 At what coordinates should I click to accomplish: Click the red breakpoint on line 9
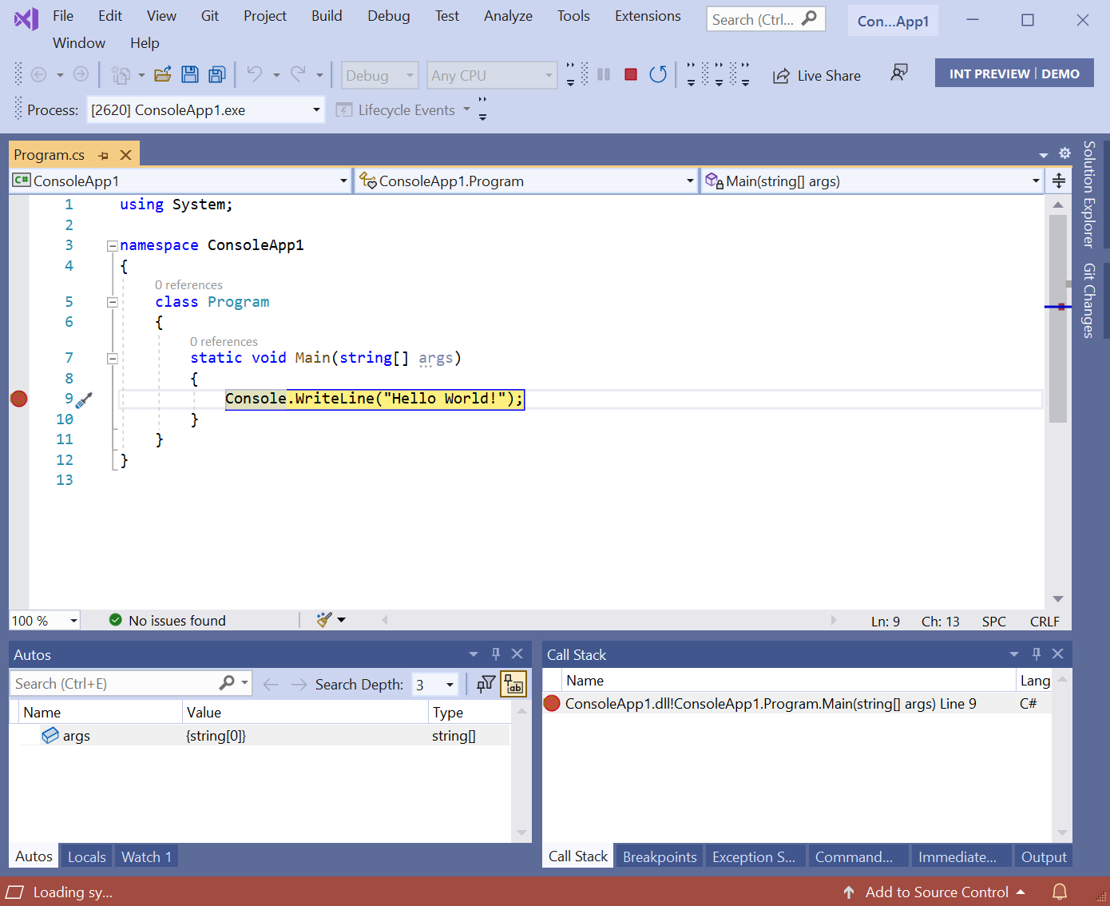point(19,399)
